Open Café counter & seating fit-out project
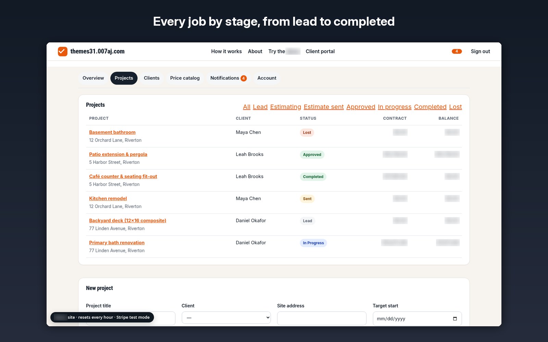 click(123, 176)
